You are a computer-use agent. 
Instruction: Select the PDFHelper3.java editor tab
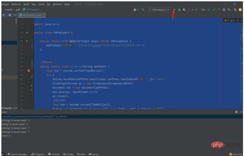click(x=32, y=15)
